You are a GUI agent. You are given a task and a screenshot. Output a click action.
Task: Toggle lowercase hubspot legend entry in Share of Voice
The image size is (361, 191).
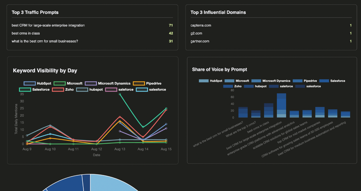tap(255, 86)
